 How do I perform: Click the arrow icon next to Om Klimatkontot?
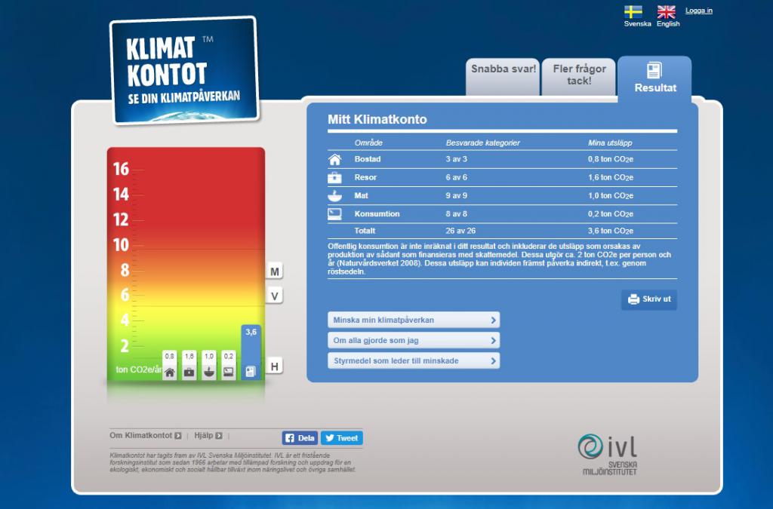click(178, 436)
